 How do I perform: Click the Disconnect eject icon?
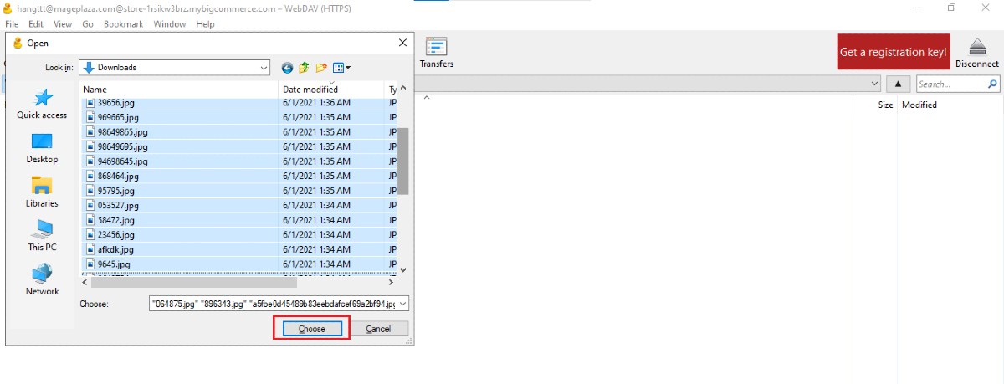(x=976, y=47)
